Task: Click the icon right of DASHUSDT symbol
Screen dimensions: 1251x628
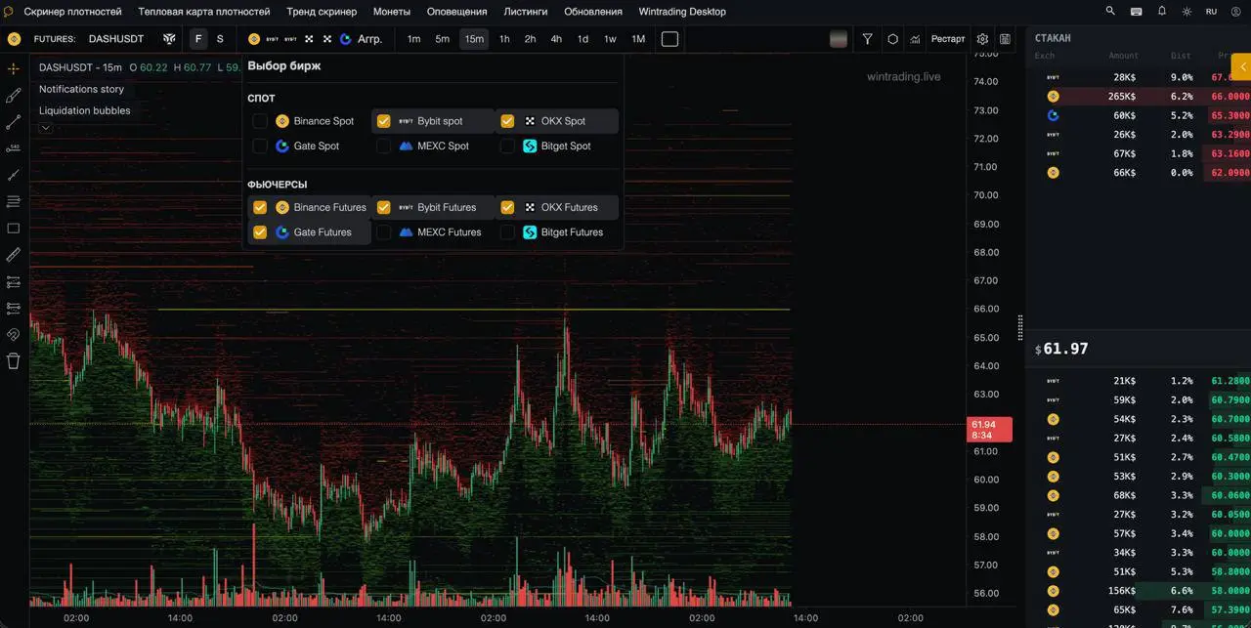Action: pyautogui.click(x=169, y=39)
